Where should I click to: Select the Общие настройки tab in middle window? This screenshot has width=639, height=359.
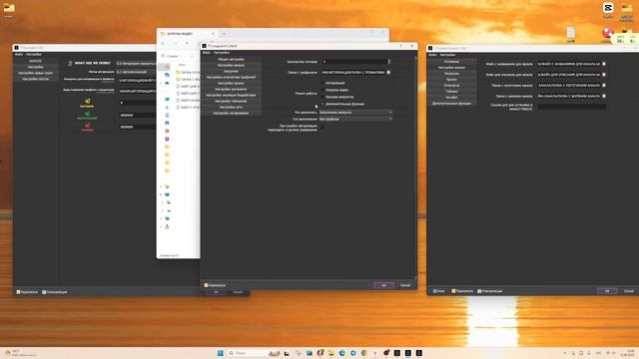tap(231, 60)
